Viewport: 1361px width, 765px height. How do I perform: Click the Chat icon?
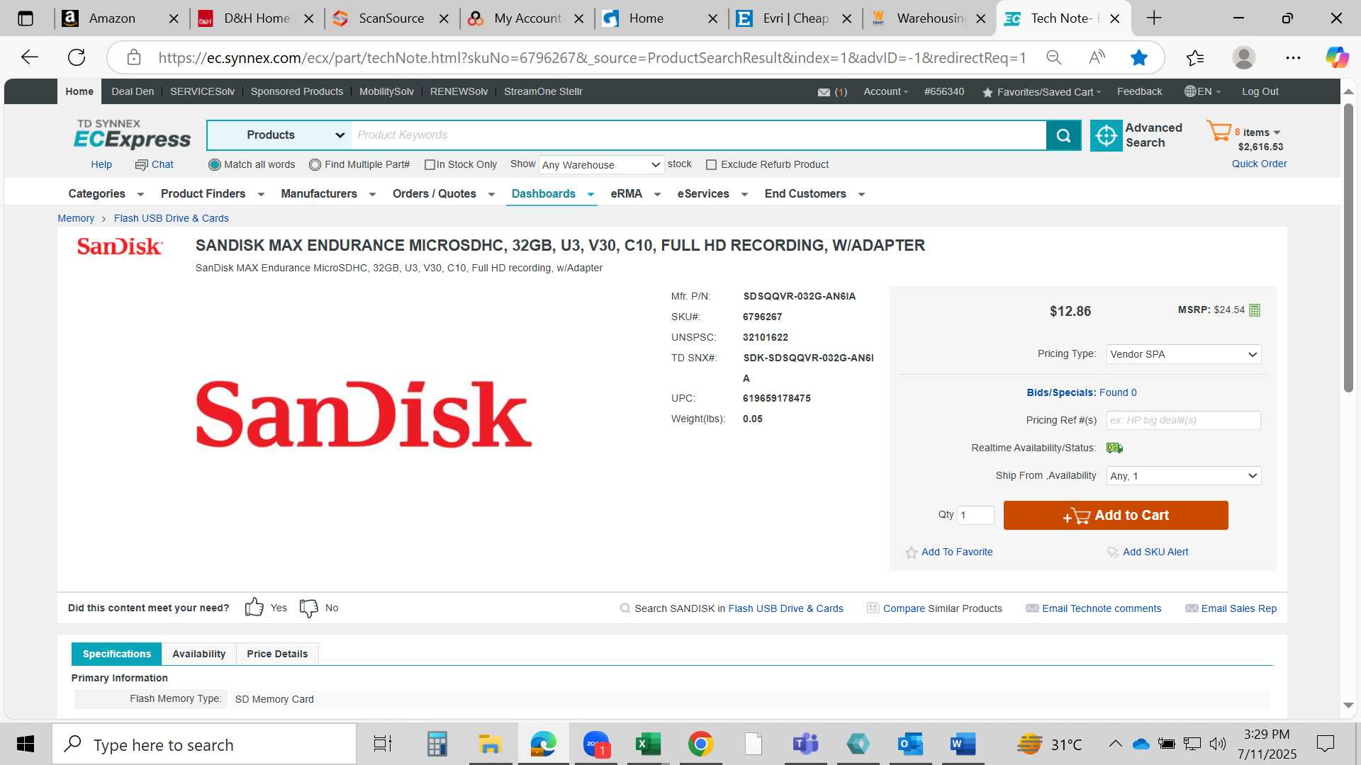click(141, 165)
